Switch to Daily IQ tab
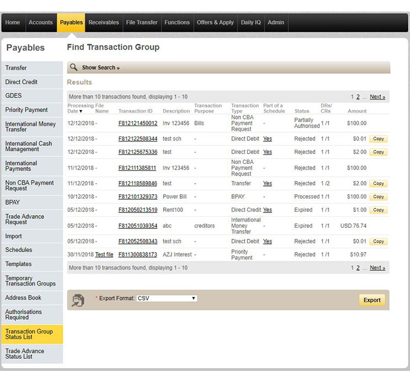 251,23
